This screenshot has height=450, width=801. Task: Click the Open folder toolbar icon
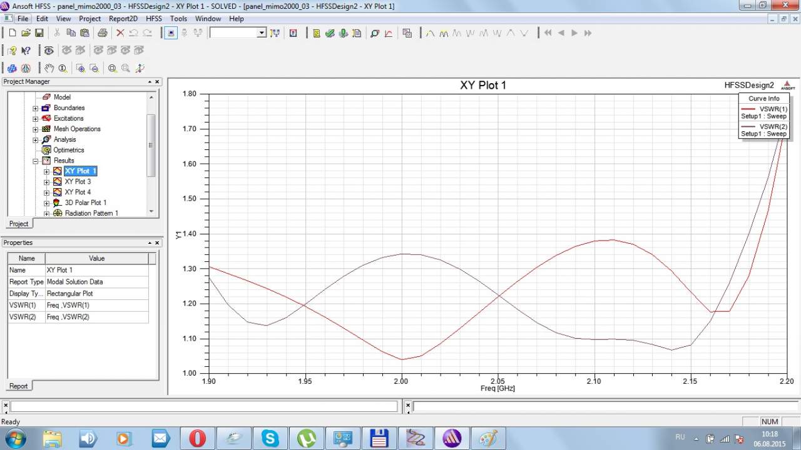click(26, 33)
